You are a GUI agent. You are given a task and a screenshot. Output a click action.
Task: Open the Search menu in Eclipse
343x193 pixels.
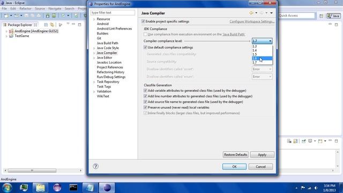69,9
